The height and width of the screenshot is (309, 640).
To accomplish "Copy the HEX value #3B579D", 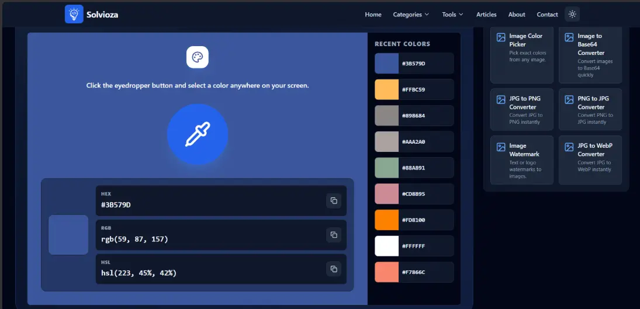I will click(334, 200).
